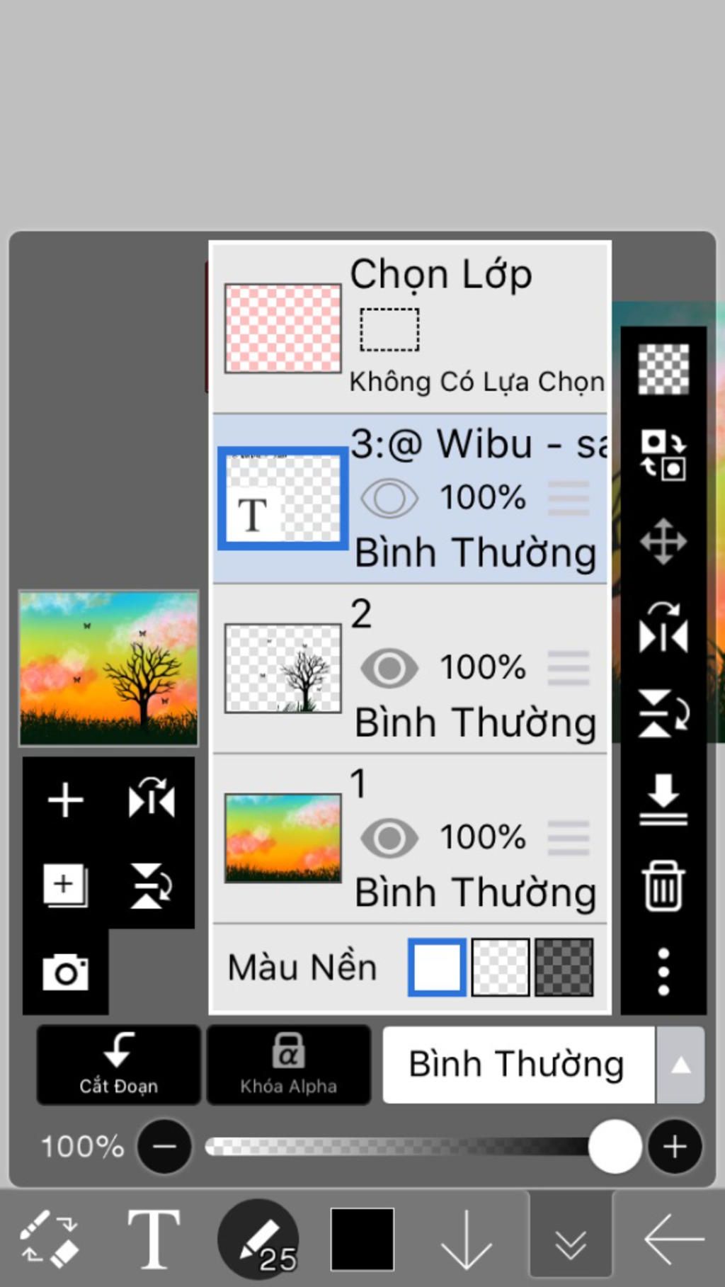The width and height of the screenshot is (725, 1287).
Task: Hide layer 2 with eye icon
Action: [389, 668]
